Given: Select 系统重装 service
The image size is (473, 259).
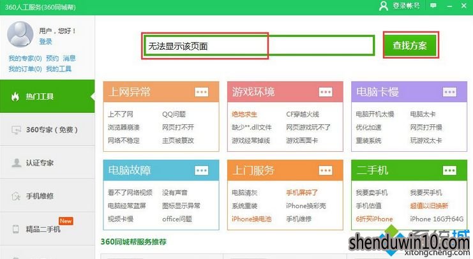Looking at the screenshot, I should pyautogui.click(x=244, y=206).
